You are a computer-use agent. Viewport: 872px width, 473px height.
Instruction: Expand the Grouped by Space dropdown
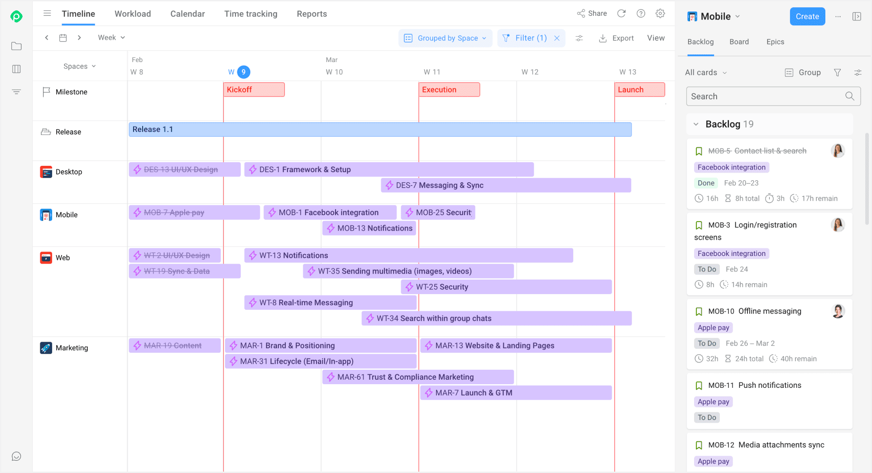tap(446, 39)
